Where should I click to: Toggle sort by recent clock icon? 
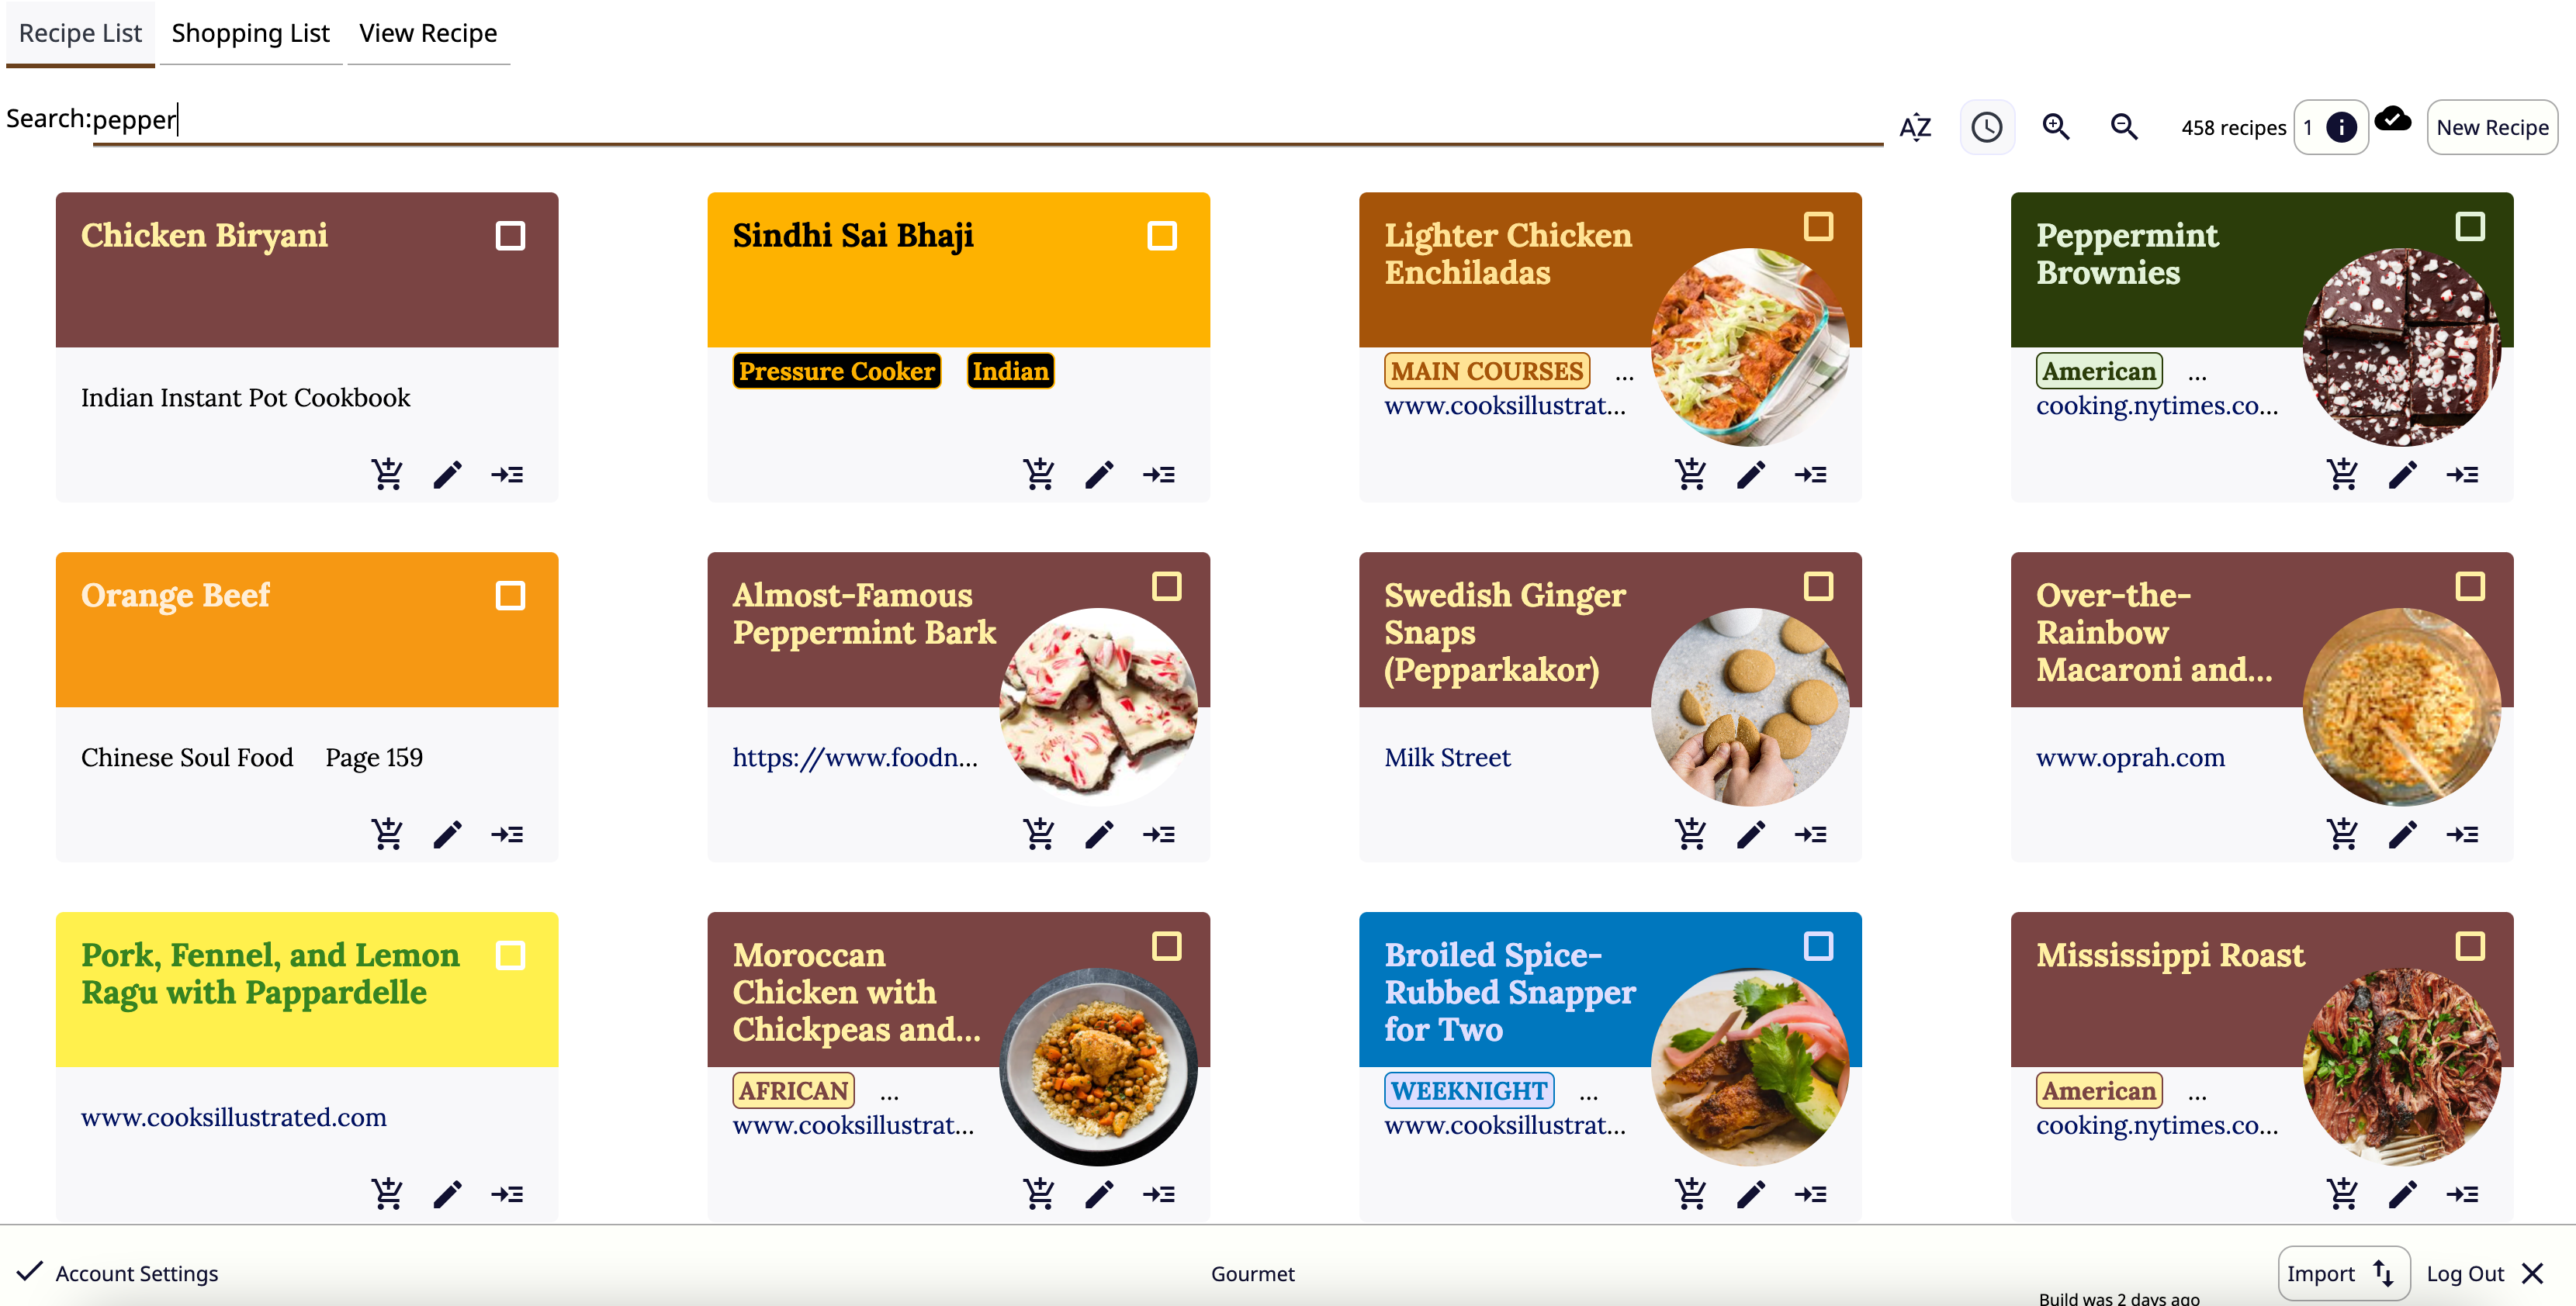[x=1986, y=127]
